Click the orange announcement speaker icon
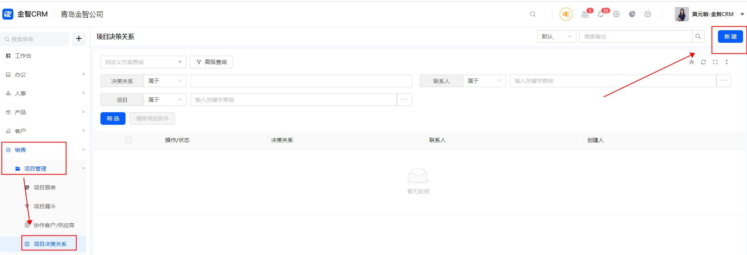 pos(566,14)
